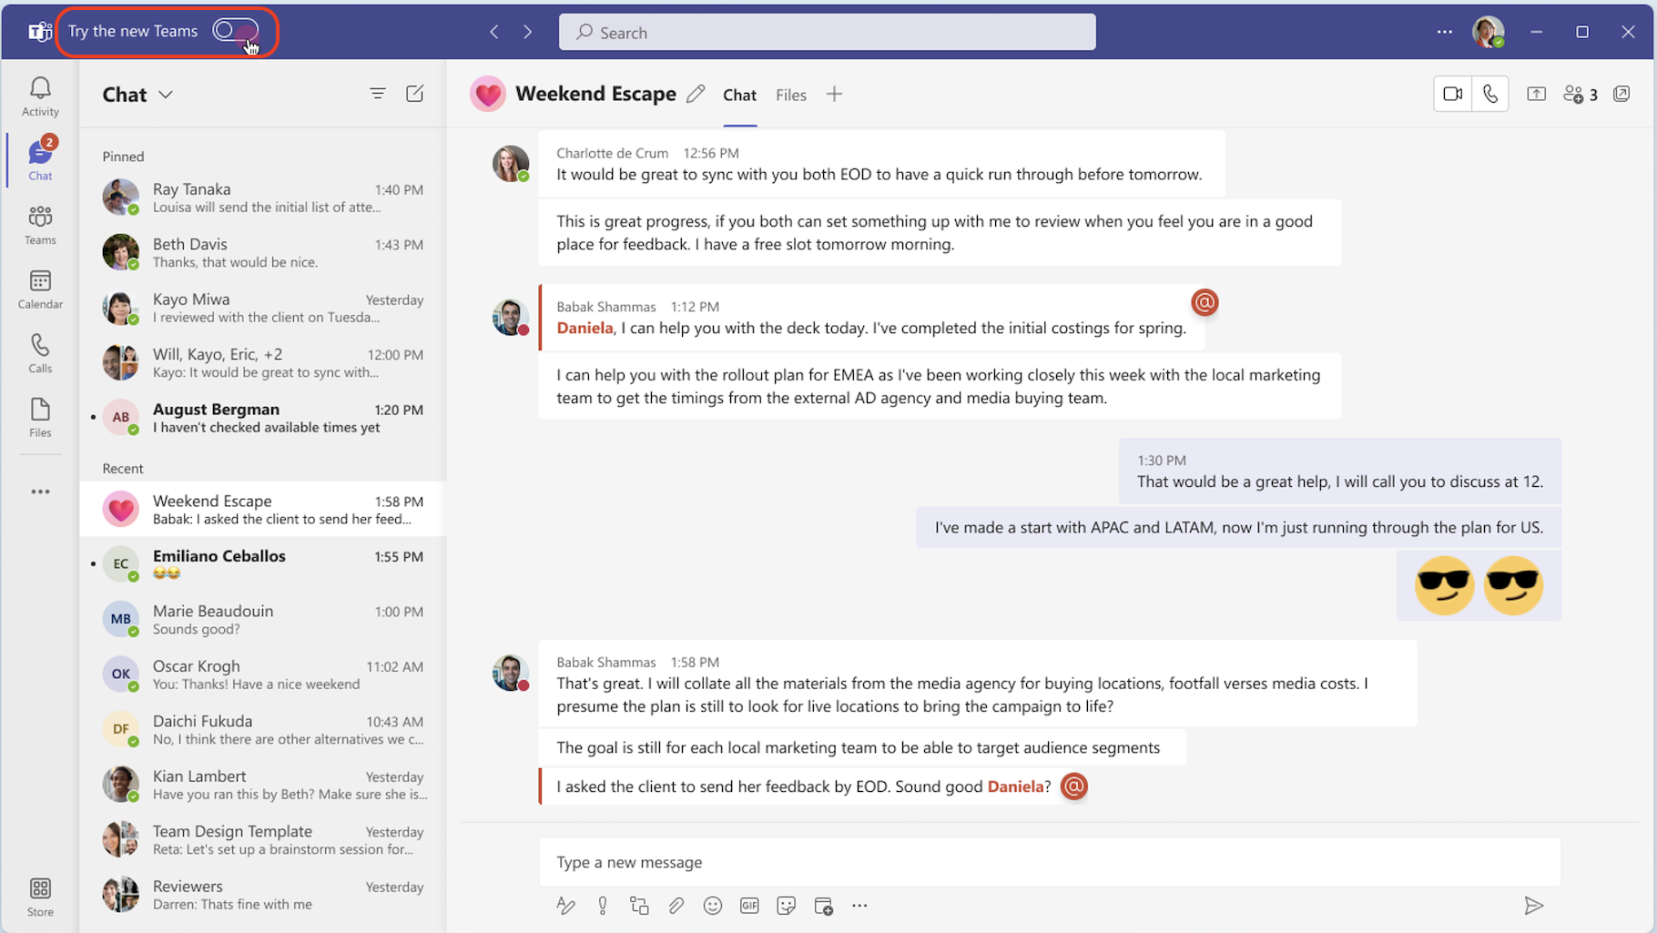Open the emoji picker
This screenshot has height=933, width=1657.
713,906
